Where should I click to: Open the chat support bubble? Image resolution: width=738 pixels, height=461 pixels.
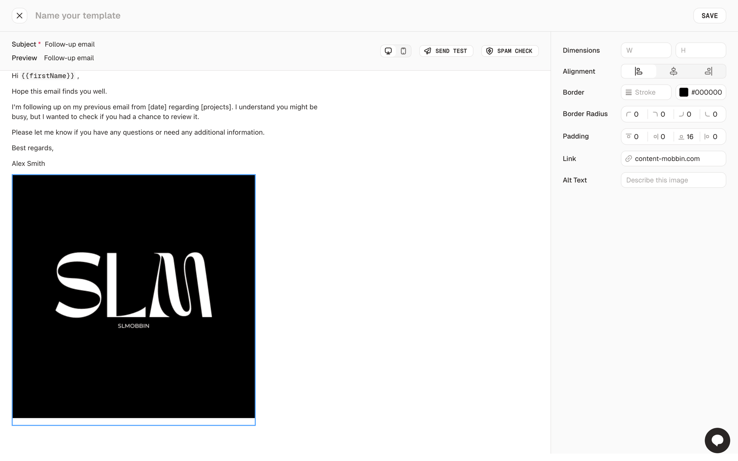[717, 440]
